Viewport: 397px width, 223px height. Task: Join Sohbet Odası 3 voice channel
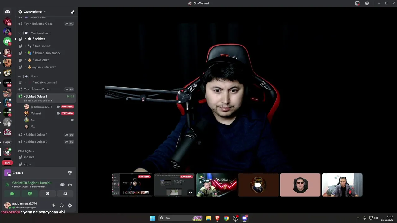[46, 142]
